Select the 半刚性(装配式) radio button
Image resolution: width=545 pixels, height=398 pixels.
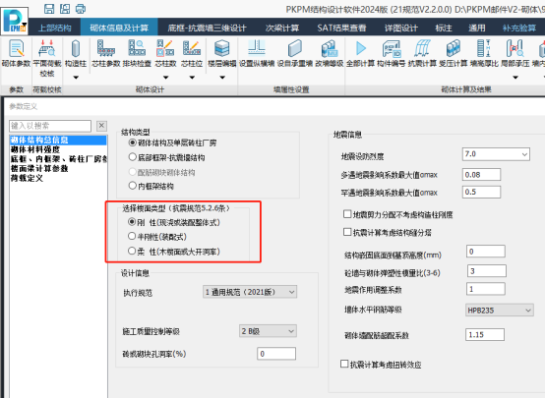(x=132, y=237)
